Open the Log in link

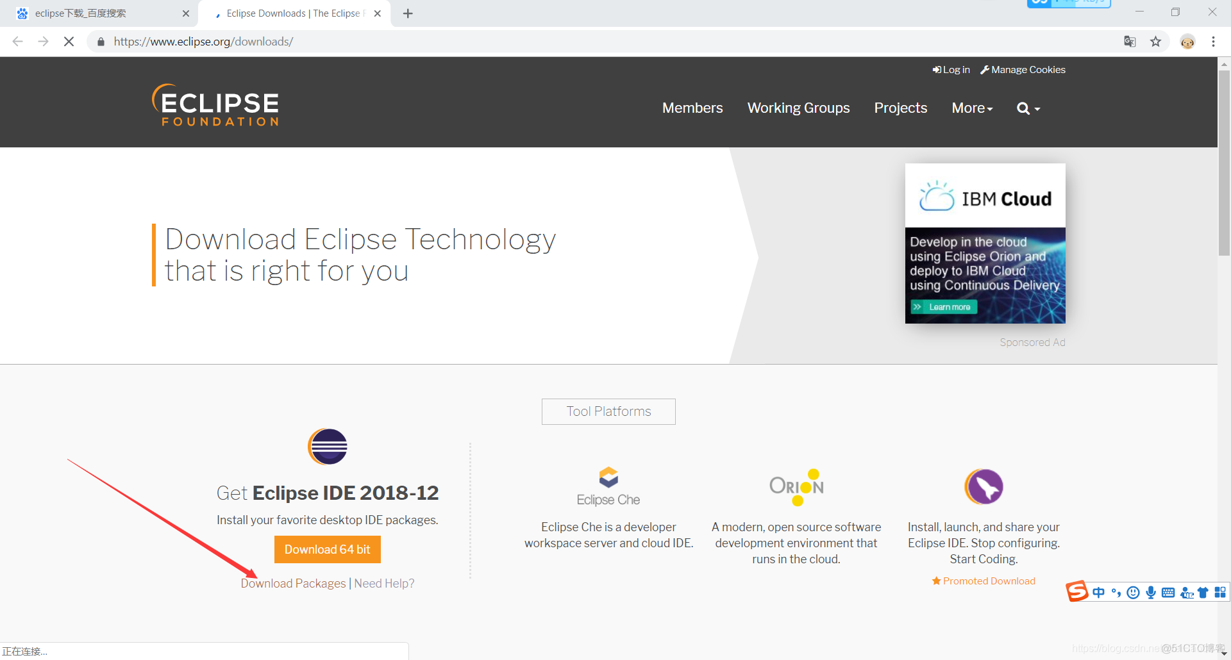coord(951,70)
